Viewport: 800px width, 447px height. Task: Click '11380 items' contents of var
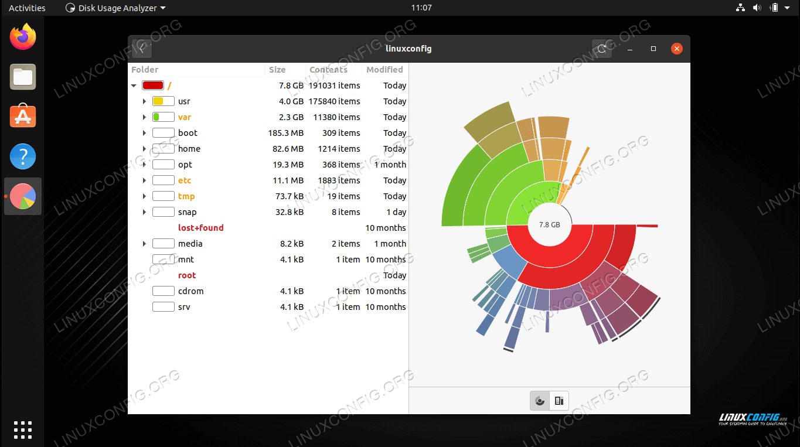point(336,117)
